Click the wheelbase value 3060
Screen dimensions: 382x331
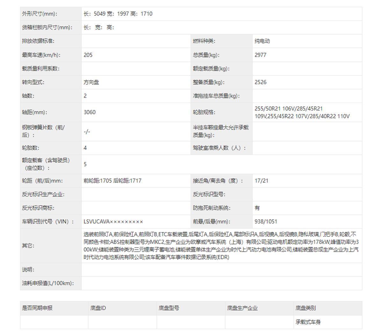(x=89, y=112)
